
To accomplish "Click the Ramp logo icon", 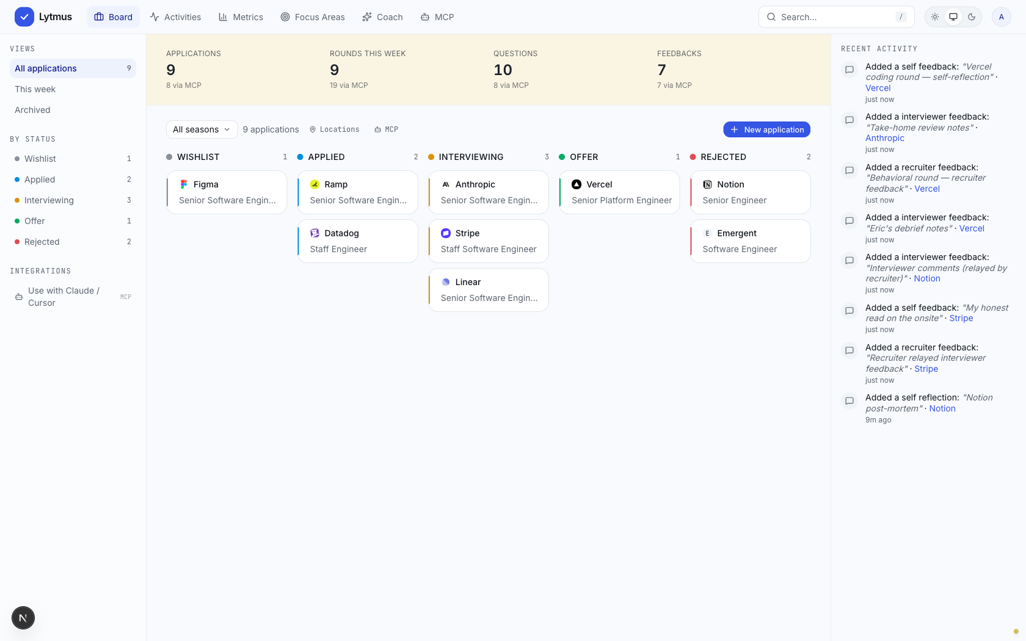I will click(x=315, y=184).
